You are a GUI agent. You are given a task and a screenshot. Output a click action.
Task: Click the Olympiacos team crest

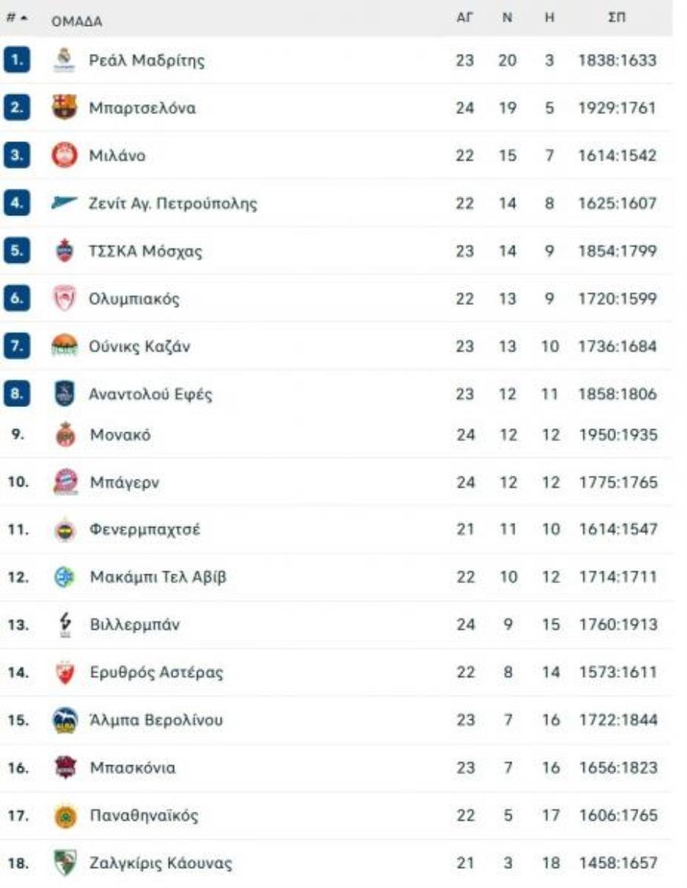coord(64,299)
